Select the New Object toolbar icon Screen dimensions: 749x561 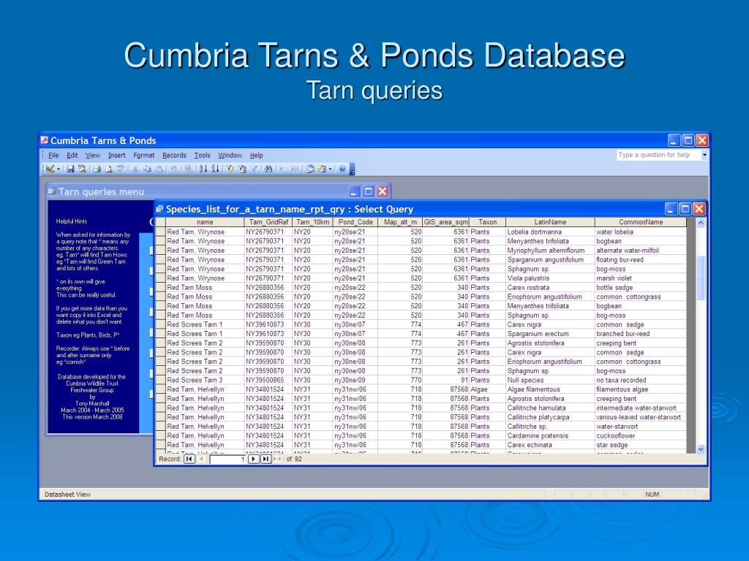[322, 169]
